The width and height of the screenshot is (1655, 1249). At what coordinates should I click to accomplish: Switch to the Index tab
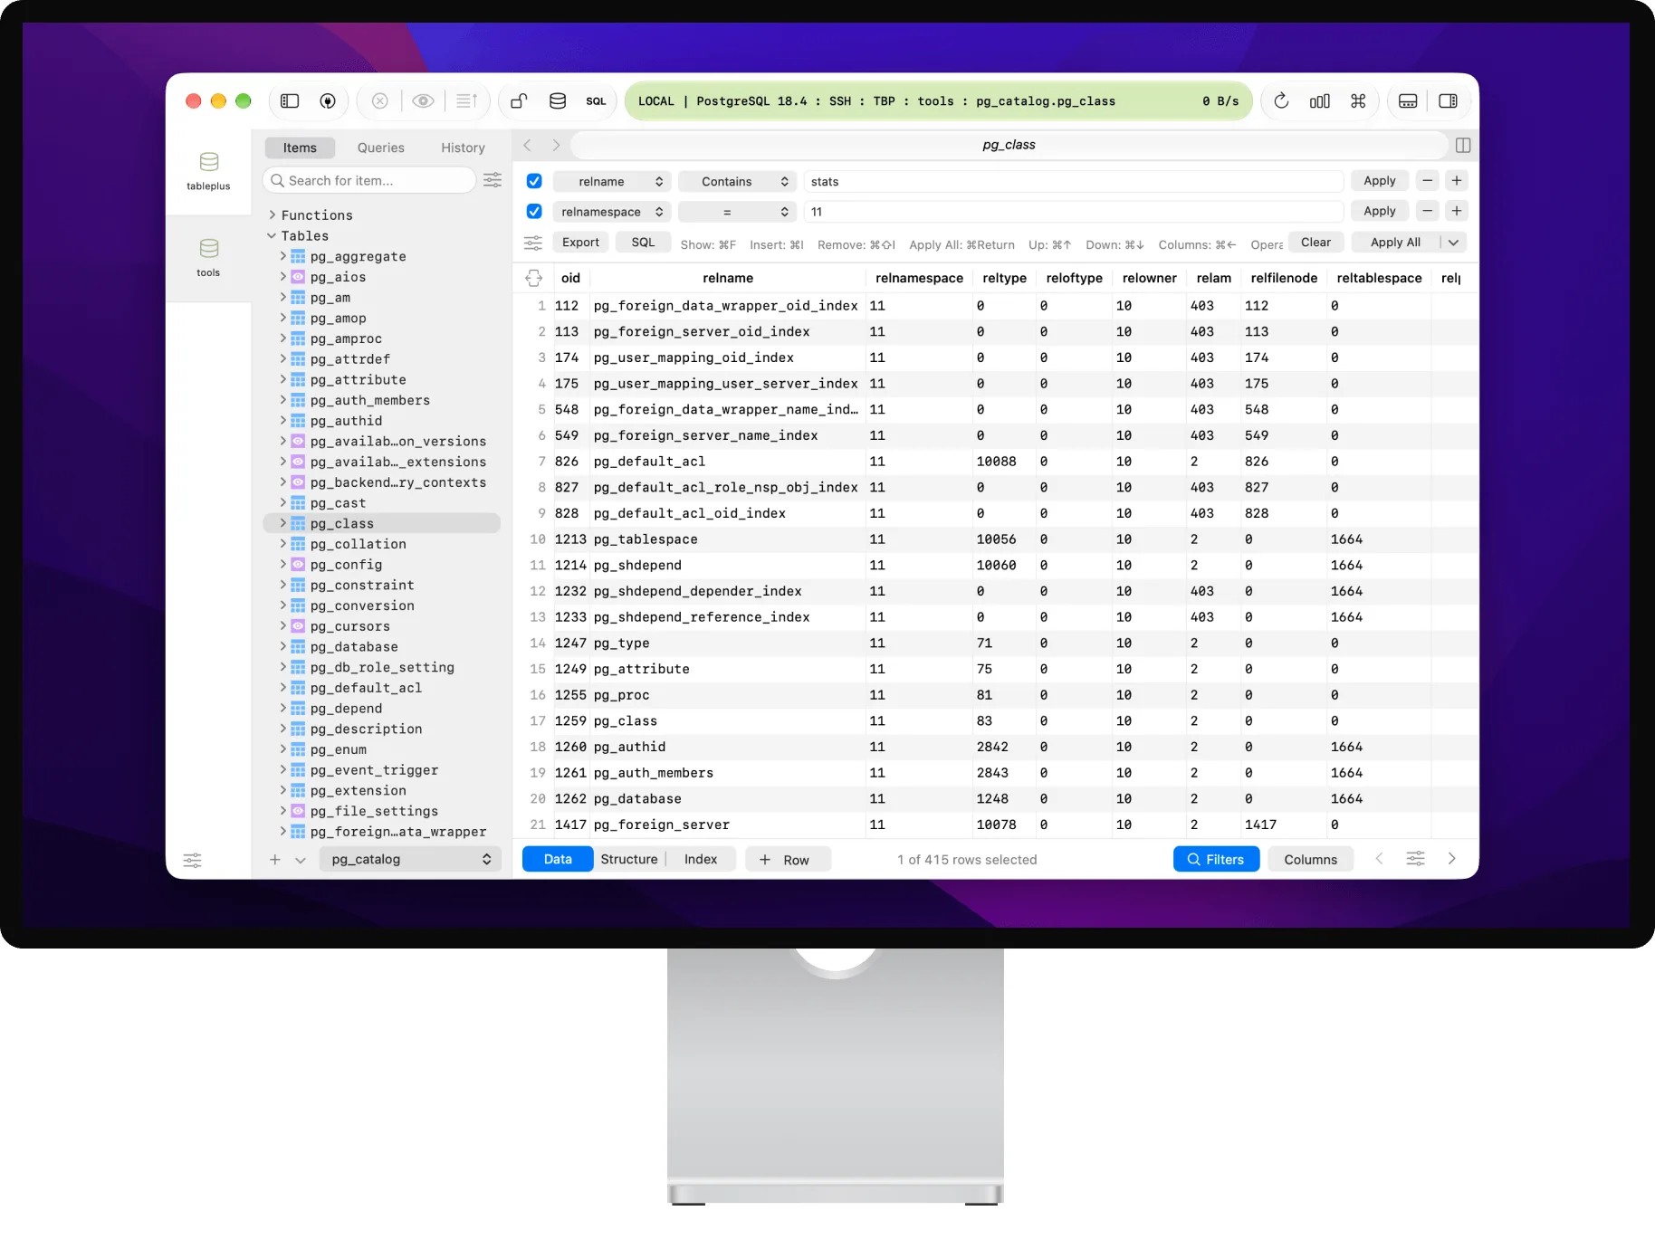701,859
